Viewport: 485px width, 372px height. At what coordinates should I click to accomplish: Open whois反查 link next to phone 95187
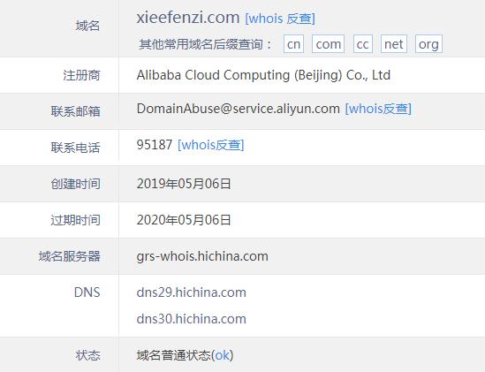[211, 145]
